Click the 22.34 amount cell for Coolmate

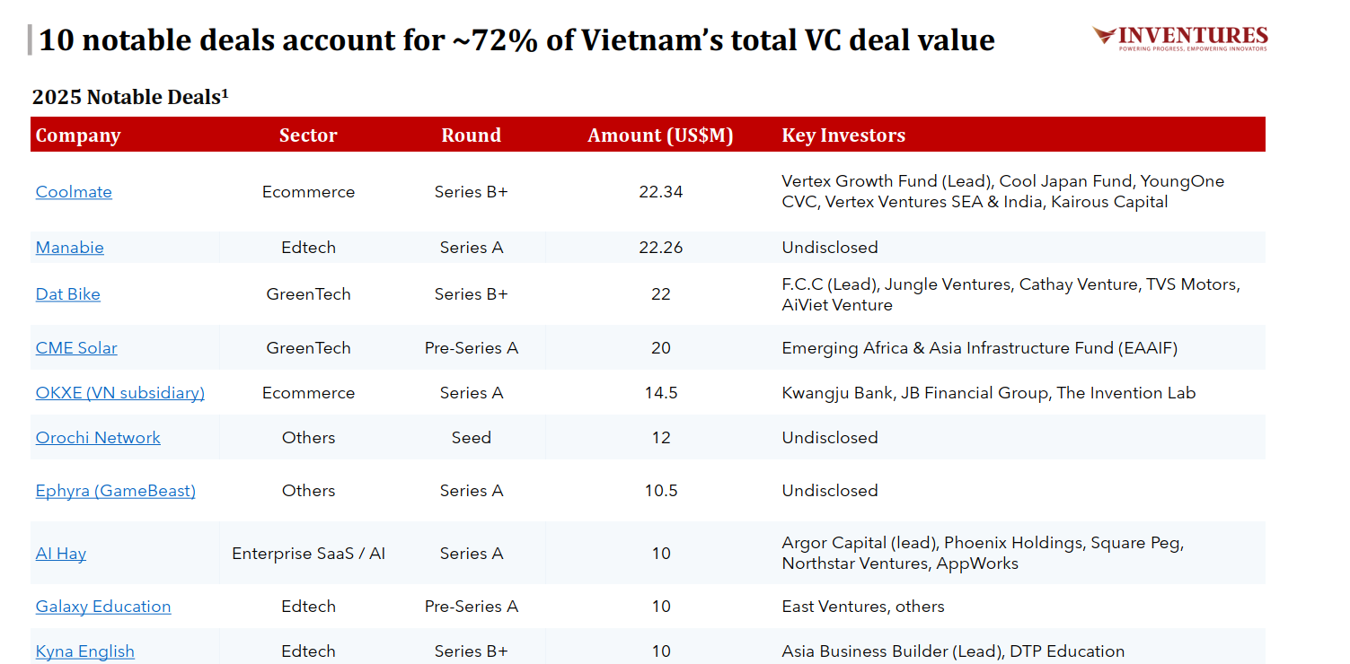pyautogui.click(x=660, y=192)
